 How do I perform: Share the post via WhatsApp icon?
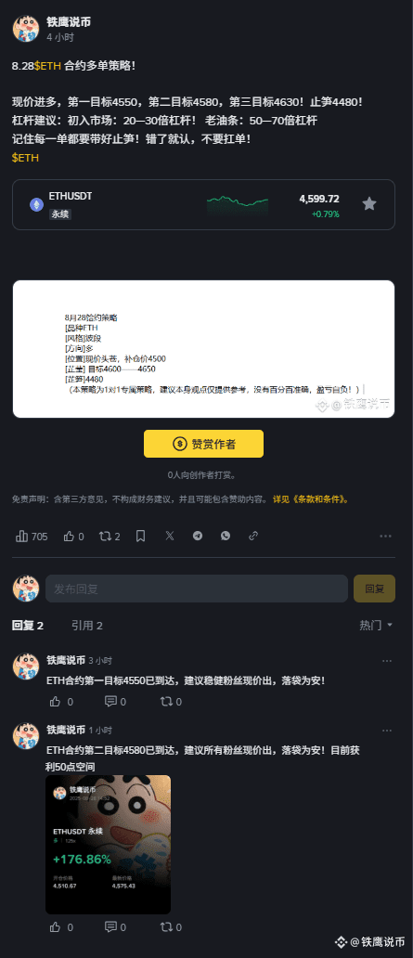click(226, 536)
